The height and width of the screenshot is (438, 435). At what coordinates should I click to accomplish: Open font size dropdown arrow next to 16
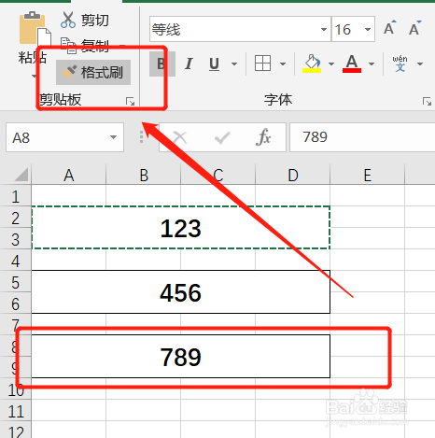tap(368, 29)
